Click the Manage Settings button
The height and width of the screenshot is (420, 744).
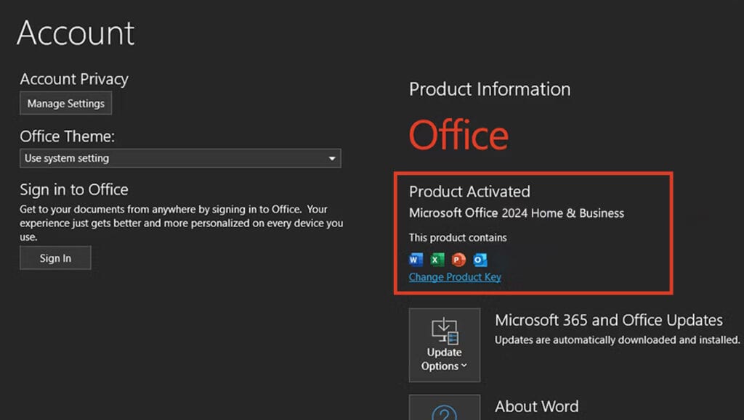pos(65,103)
